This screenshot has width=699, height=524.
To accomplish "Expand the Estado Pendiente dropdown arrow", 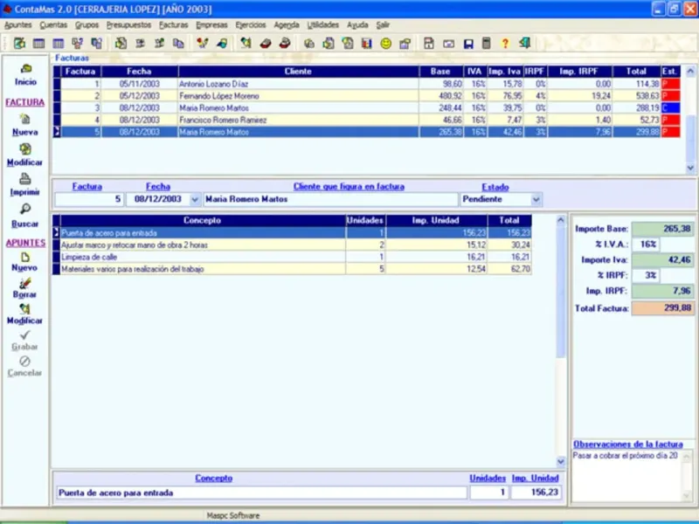I will (x=536, y=200).
